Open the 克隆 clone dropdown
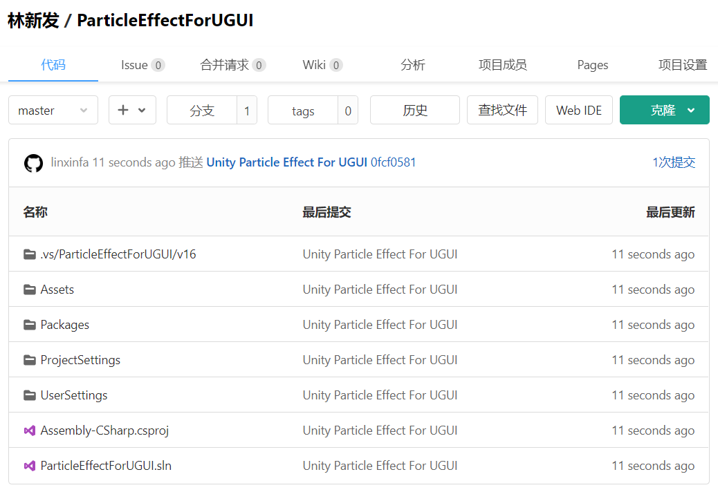Image resolution: width=718 pixels, height=492 pixels. tap(665, 110)
